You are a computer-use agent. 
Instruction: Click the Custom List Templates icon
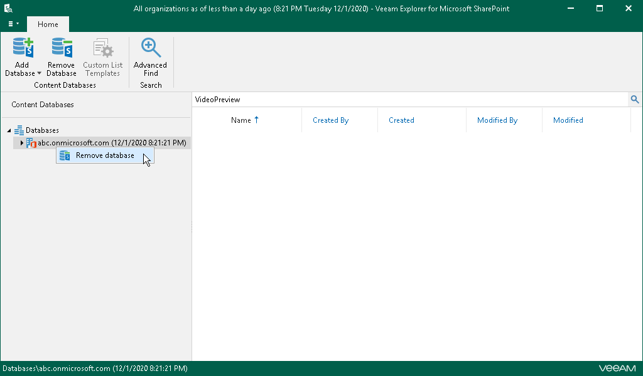102,49
